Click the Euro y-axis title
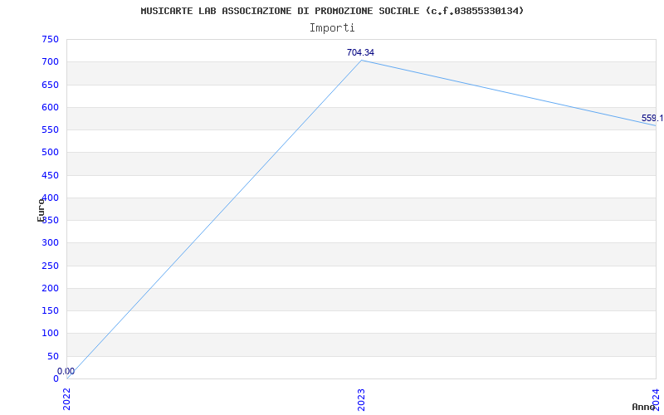The width and height of the screenshot is (664, 415). tap(41, 210)
